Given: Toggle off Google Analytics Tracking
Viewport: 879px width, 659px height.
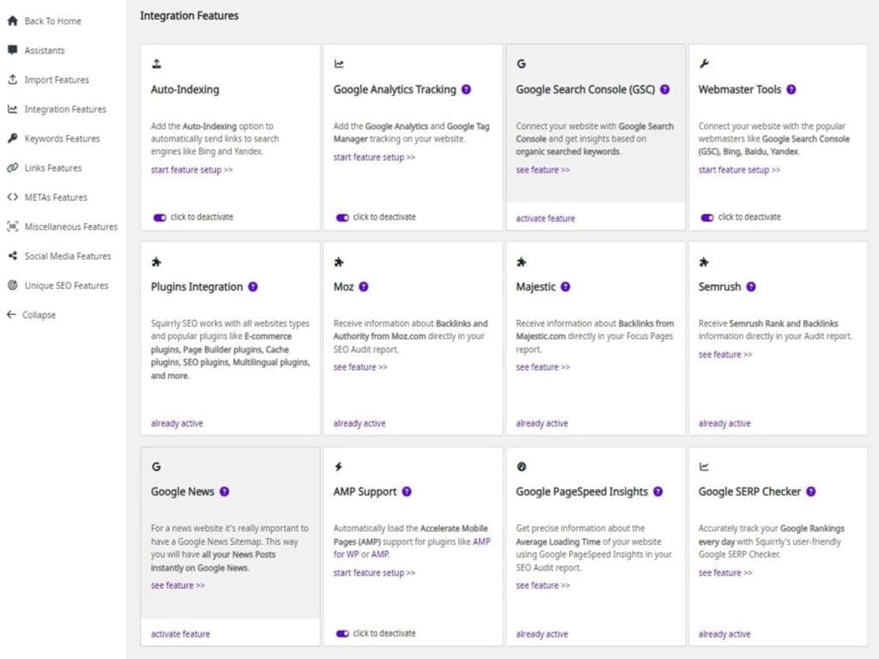Looking at the screenshot, I should click(342, 218).
